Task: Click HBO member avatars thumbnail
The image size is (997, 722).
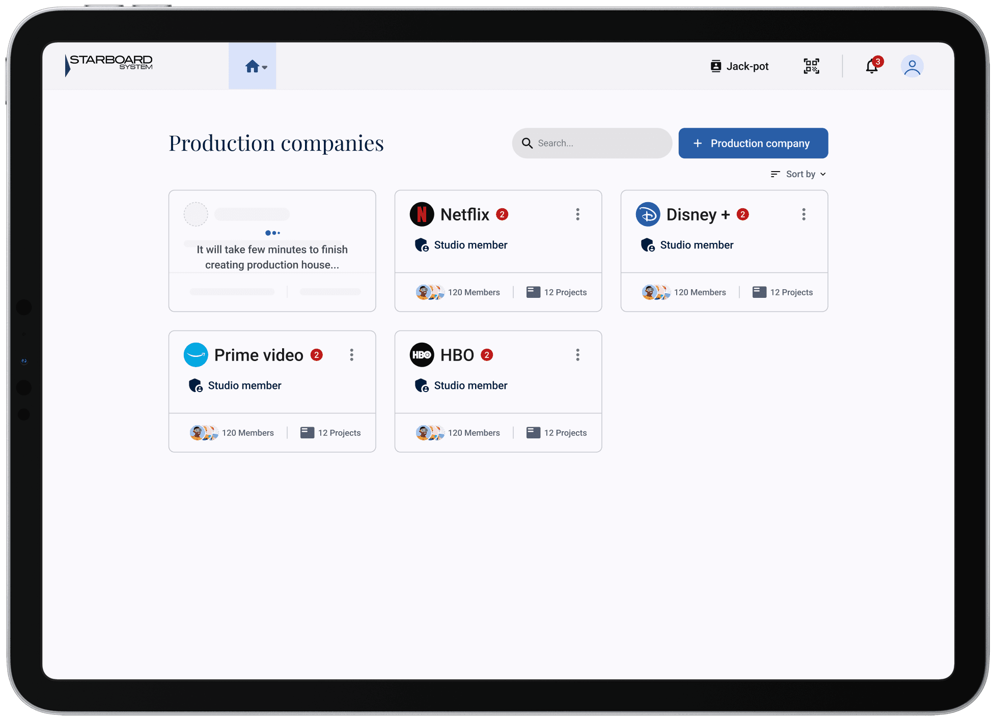Action: tap(430, 433)
